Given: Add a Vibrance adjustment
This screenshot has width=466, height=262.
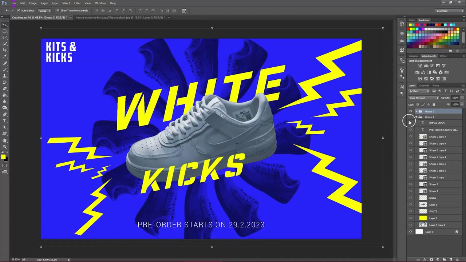Looking at the screenshot, I should pyautogui.click(x=444, y=65).
